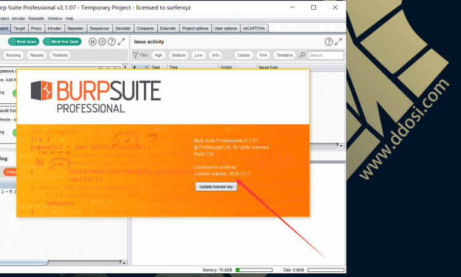
Task: Switch to the Comparer tab
Action: coord(145,28)
